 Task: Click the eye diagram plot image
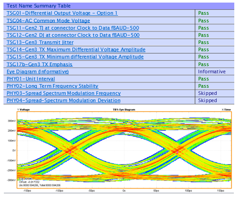(124, 150)
